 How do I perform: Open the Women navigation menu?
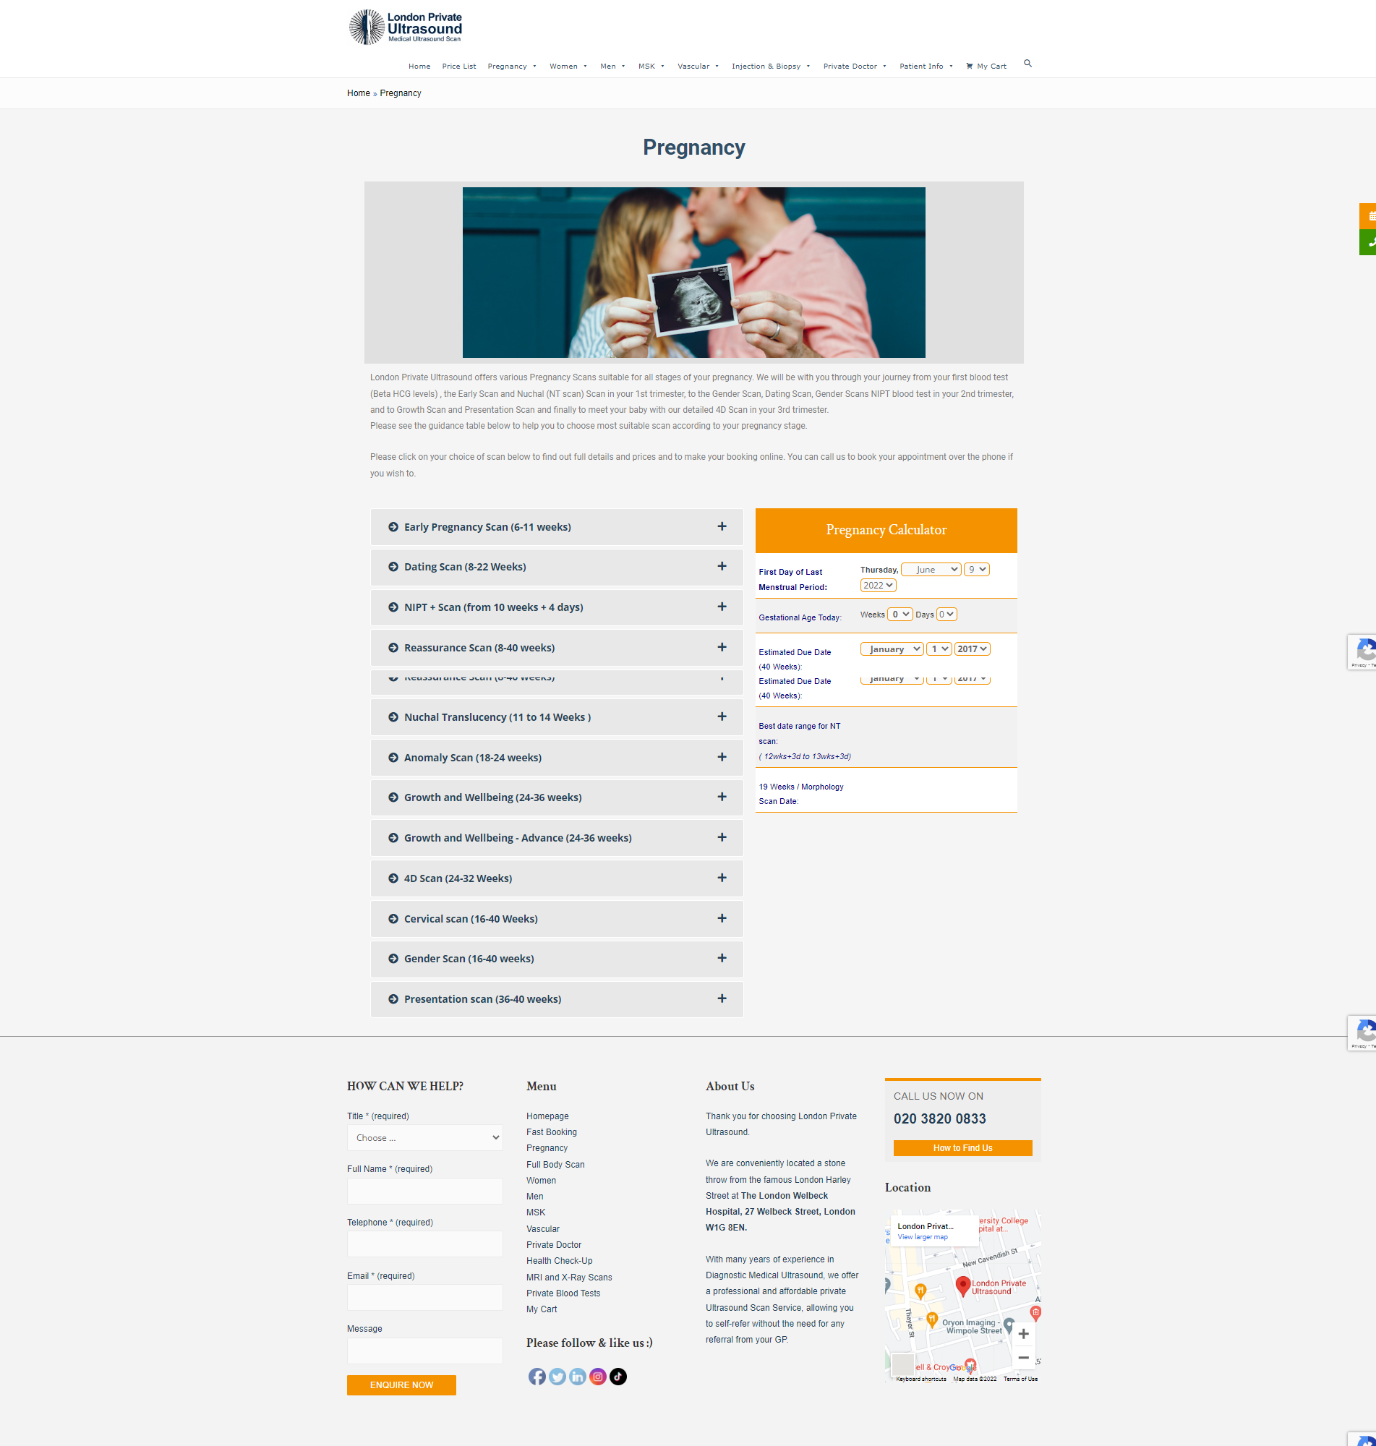click(568, 66)
